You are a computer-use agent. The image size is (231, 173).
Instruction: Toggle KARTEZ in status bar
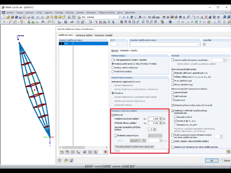(x=107, y=167)
